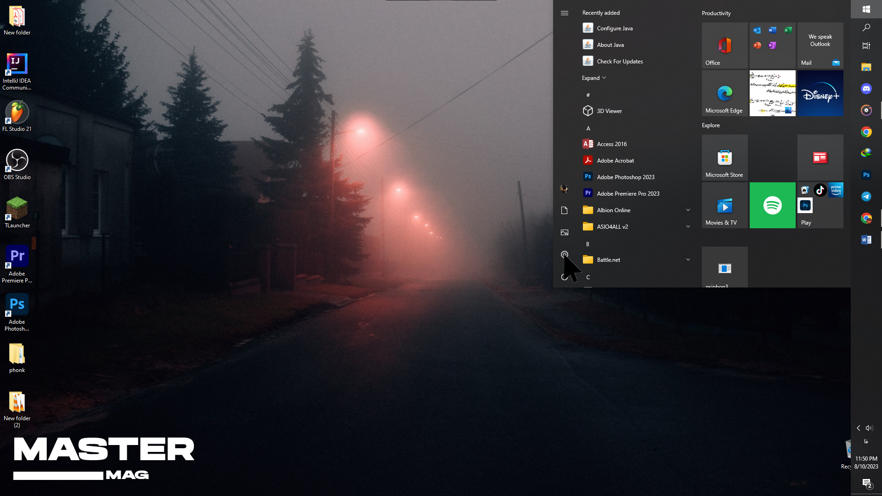Open Chrome with profile badge on taskbar
The width and height of the screenshot is (882, 496).
point(866,218)
